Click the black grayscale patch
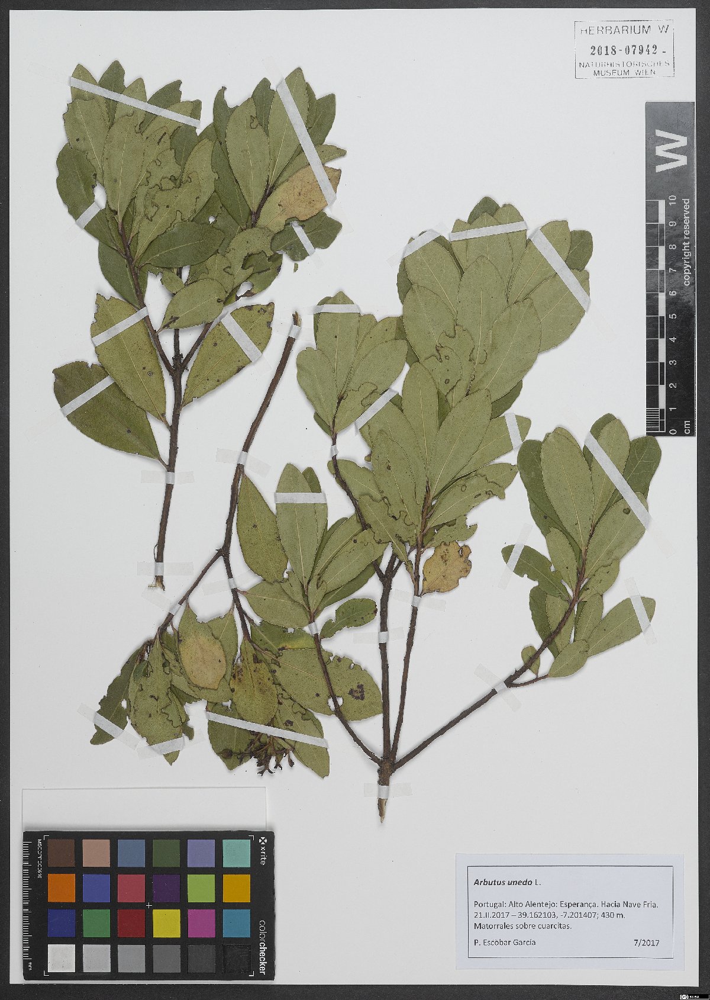The image size is (710, 1000). [x=236, y=958]
